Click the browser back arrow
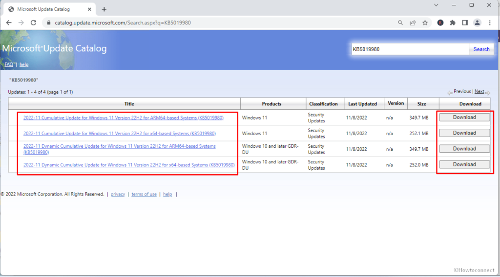The image size is (500, 277). click(9, 22)
